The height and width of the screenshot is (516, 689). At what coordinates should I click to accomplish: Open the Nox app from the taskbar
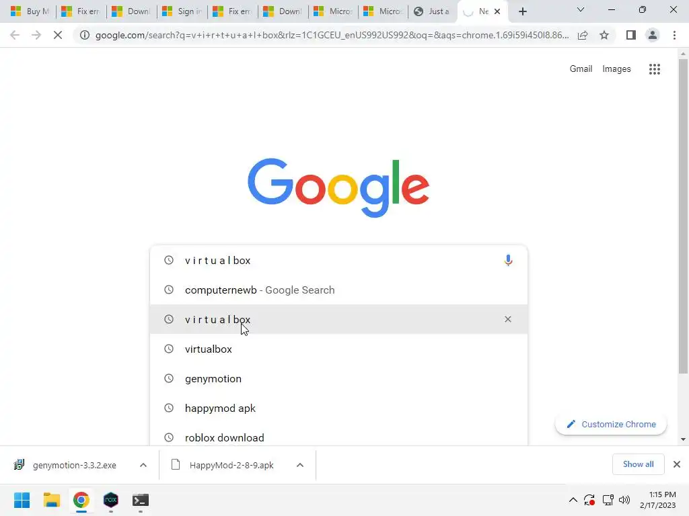(x=111, y=500)
